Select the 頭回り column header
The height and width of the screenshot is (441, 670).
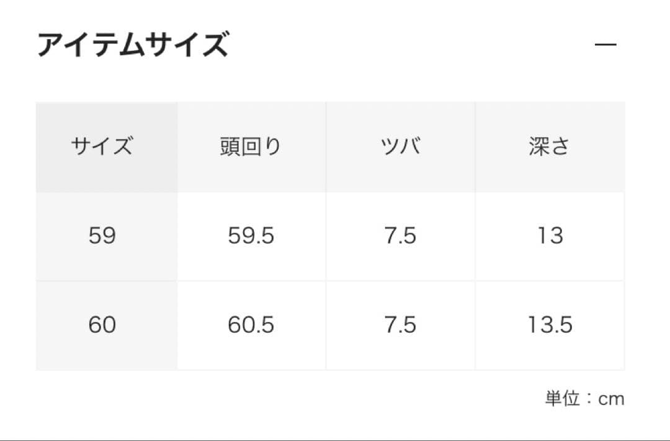(x=251, y=147)
